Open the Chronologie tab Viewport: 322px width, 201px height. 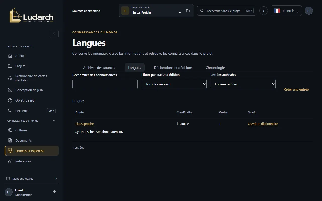(x=215, y=68)
